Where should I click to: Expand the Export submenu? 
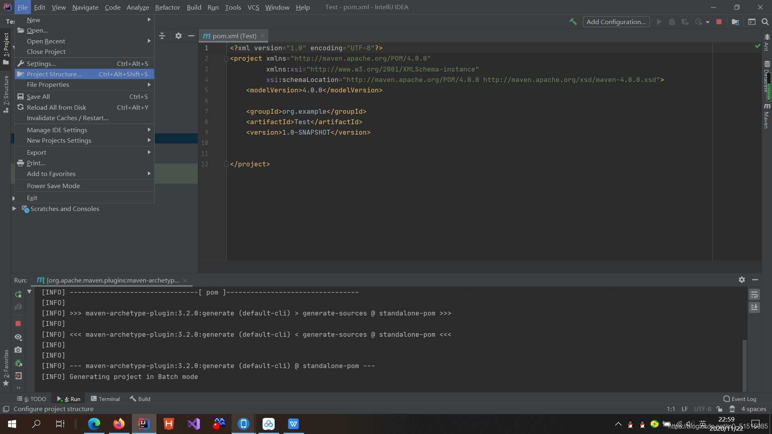tap(37, 152)
